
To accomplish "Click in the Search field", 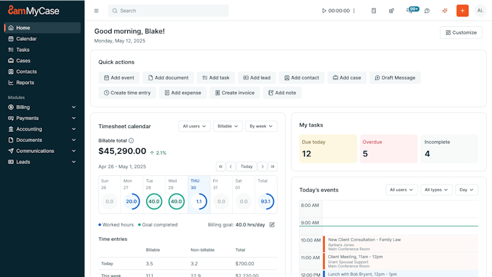I will (x=169, y=11).
